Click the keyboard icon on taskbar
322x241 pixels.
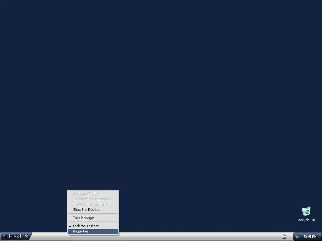[x=284, y=237]
